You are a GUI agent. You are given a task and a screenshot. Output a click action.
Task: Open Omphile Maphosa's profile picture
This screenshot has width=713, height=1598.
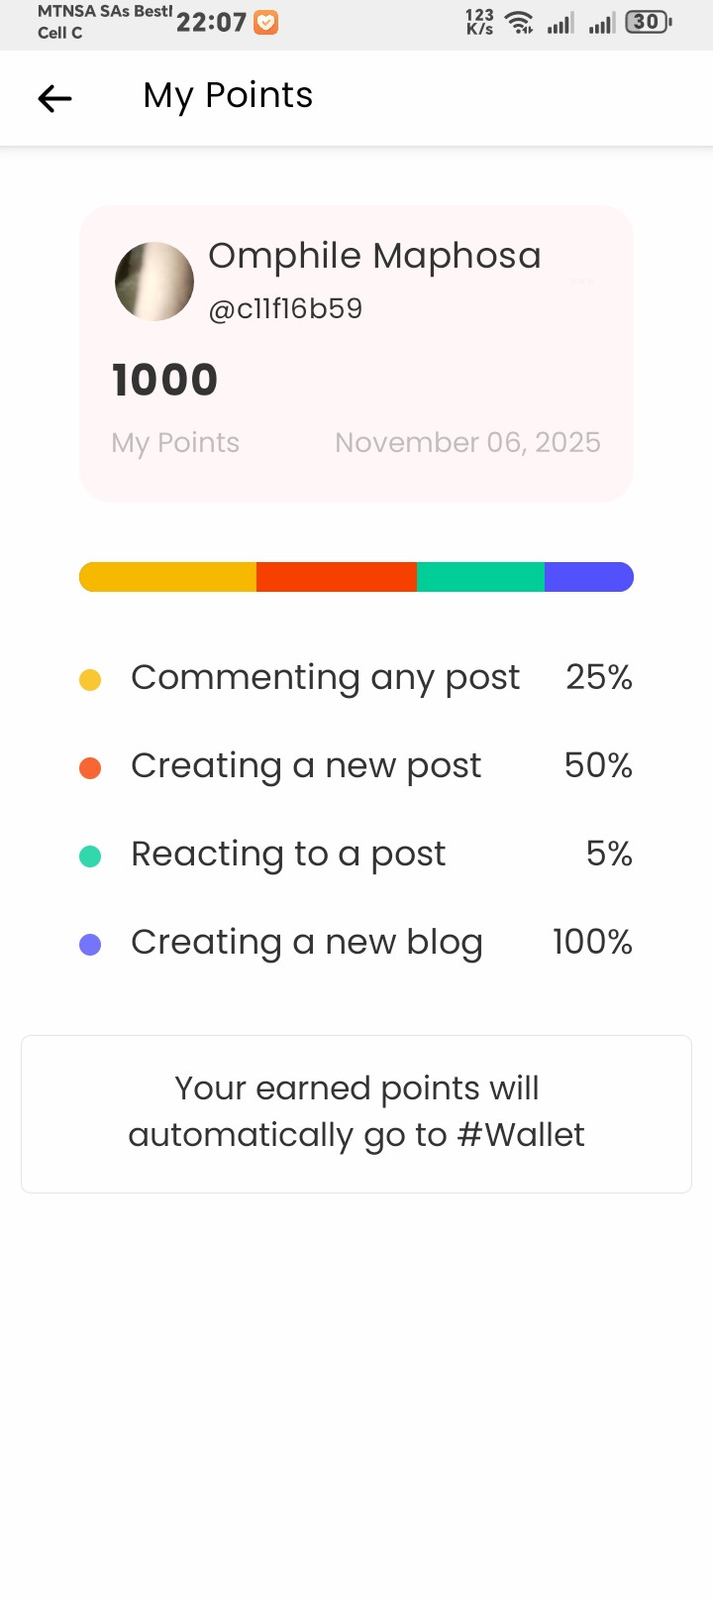click(154, 282)
